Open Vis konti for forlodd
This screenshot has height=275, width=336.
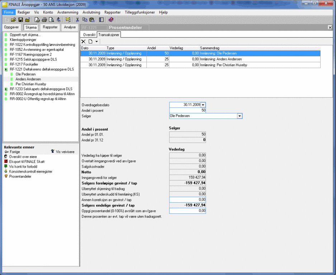[x=21, y=167]
